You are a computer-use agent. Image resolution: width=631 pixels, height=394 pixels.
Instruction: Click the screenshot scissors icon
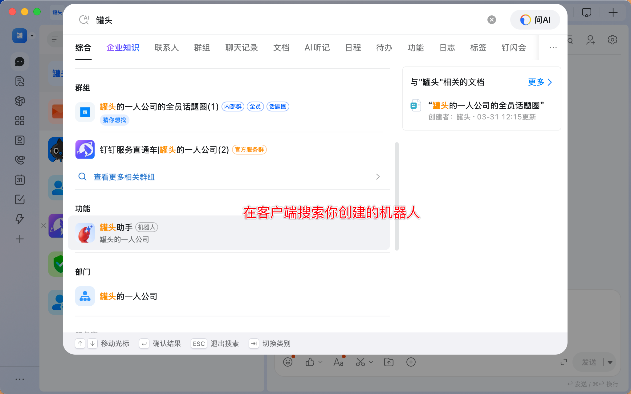(x=360, y=362)
